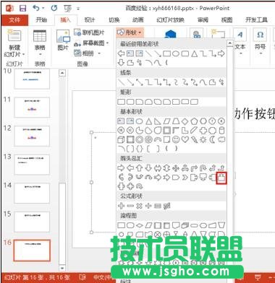Select the Heart shape in Basic Shapes

pos(185,139)
